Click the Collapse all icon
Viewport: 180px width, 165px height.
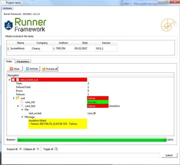coord(38,149)
